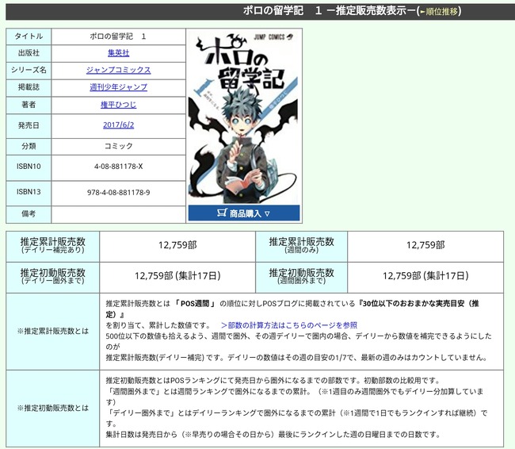The height and width of the screenshot is (449, 515).
Task: Select ISBN13 value 978-4-08-881178-9
Action: click(118, 193)
